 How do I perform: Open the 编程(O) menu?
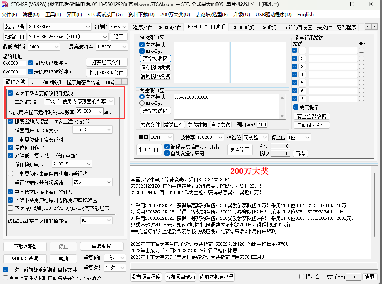31,15
